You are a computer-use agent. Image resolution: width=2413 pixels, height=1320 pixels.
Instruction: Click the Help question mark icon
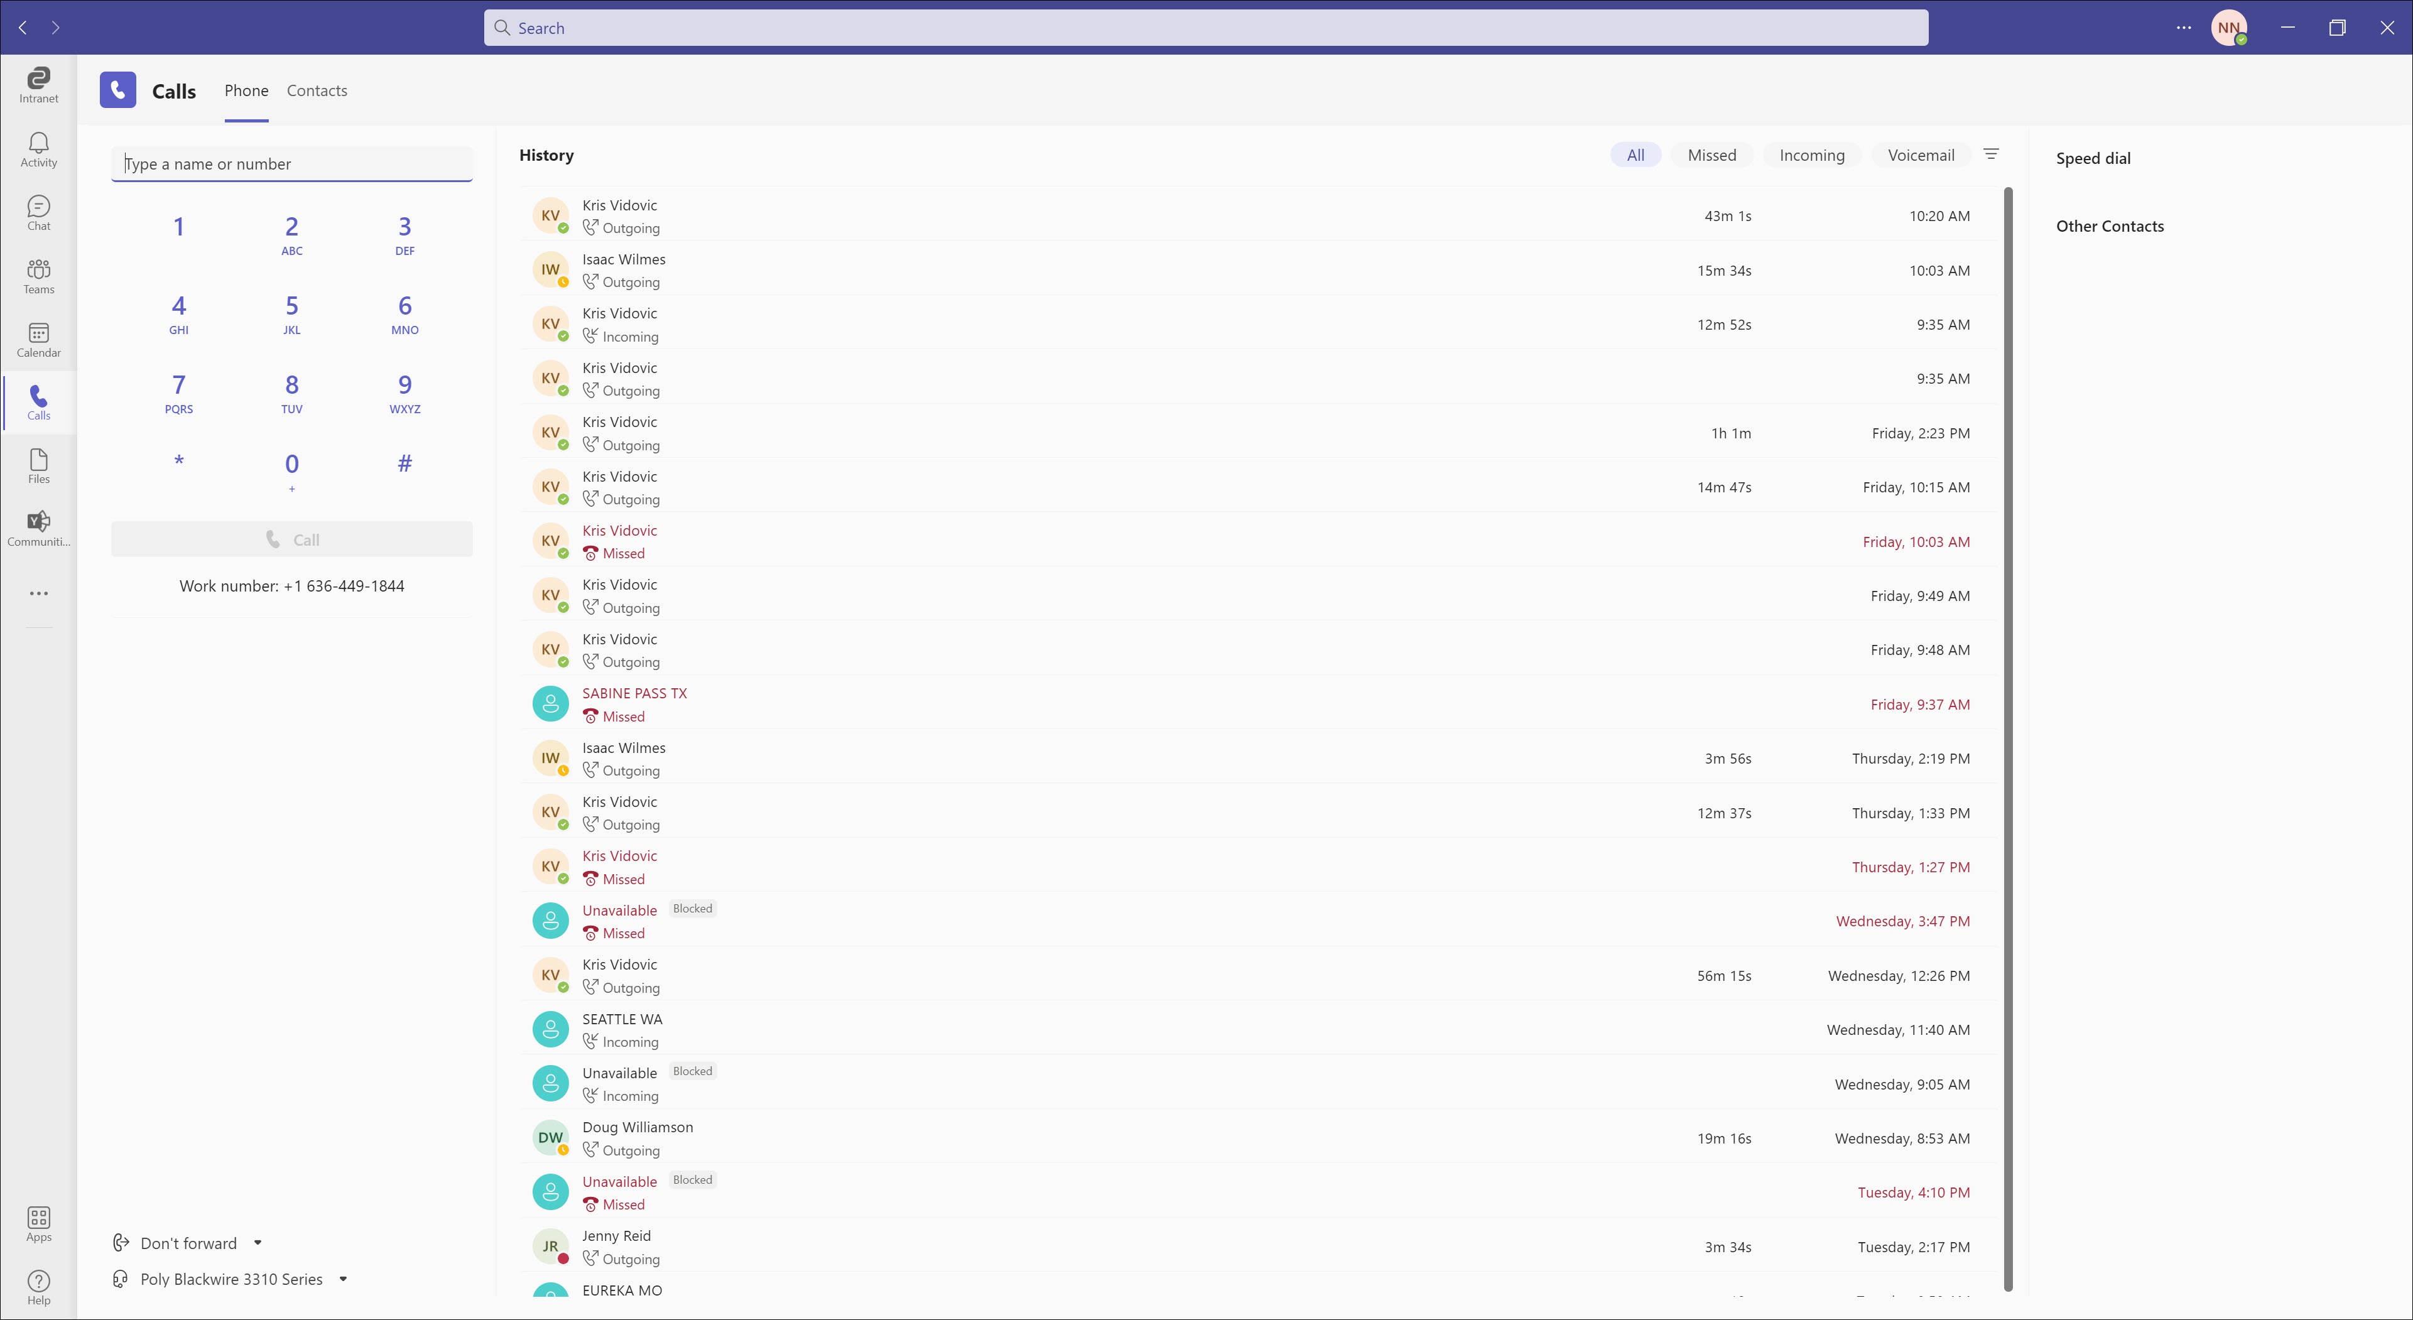(x=38, y=1286)
